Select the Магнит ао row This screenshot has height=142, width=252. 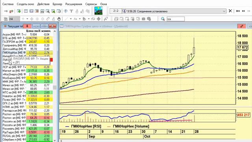tap(28, 71)
